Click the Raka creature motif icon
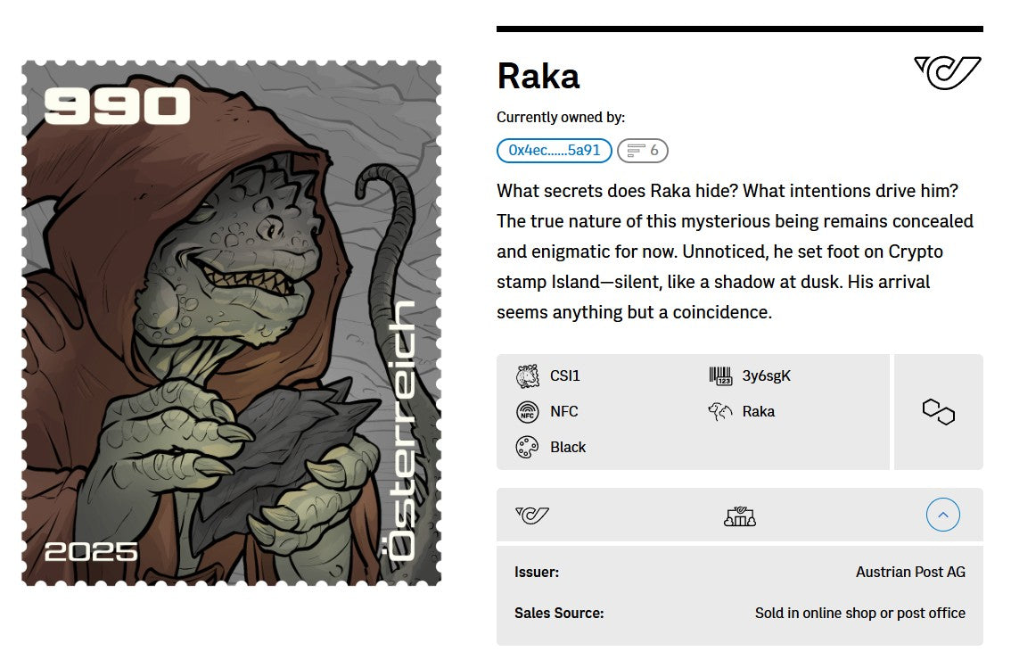 tap(719, 411)
